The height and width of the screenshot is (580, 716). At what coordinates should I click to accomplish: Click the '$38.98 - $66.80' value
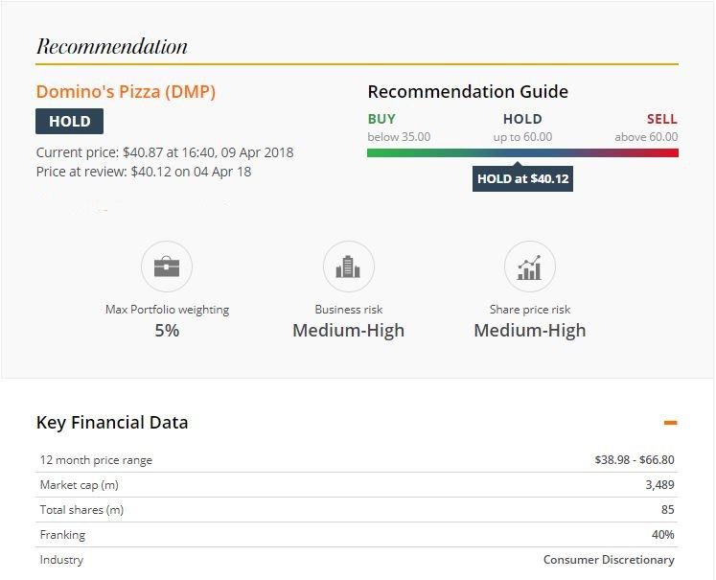635,460
